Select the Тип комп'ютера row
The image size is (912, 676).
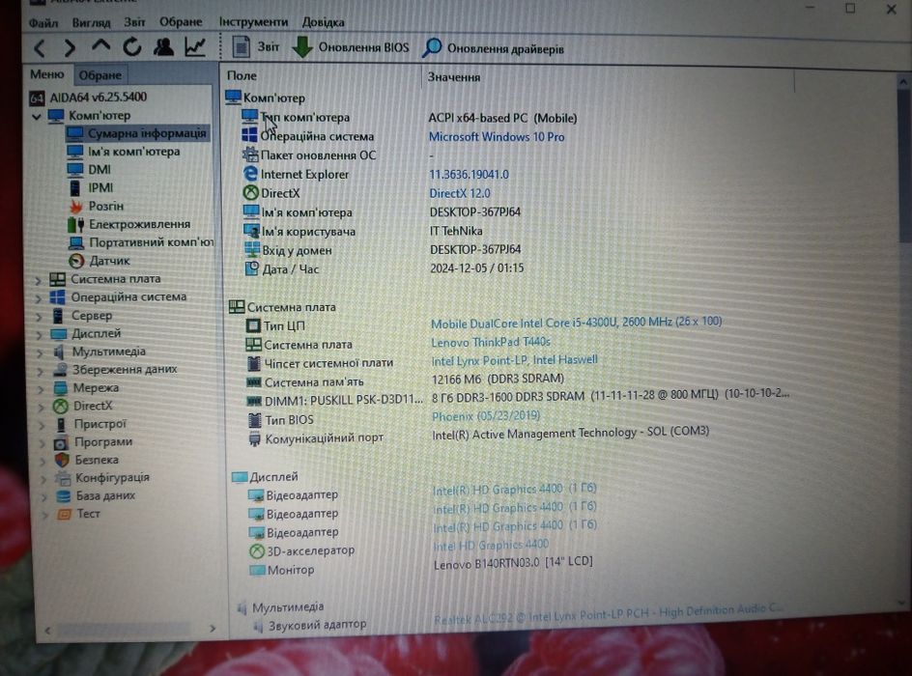tap(410, 118)
